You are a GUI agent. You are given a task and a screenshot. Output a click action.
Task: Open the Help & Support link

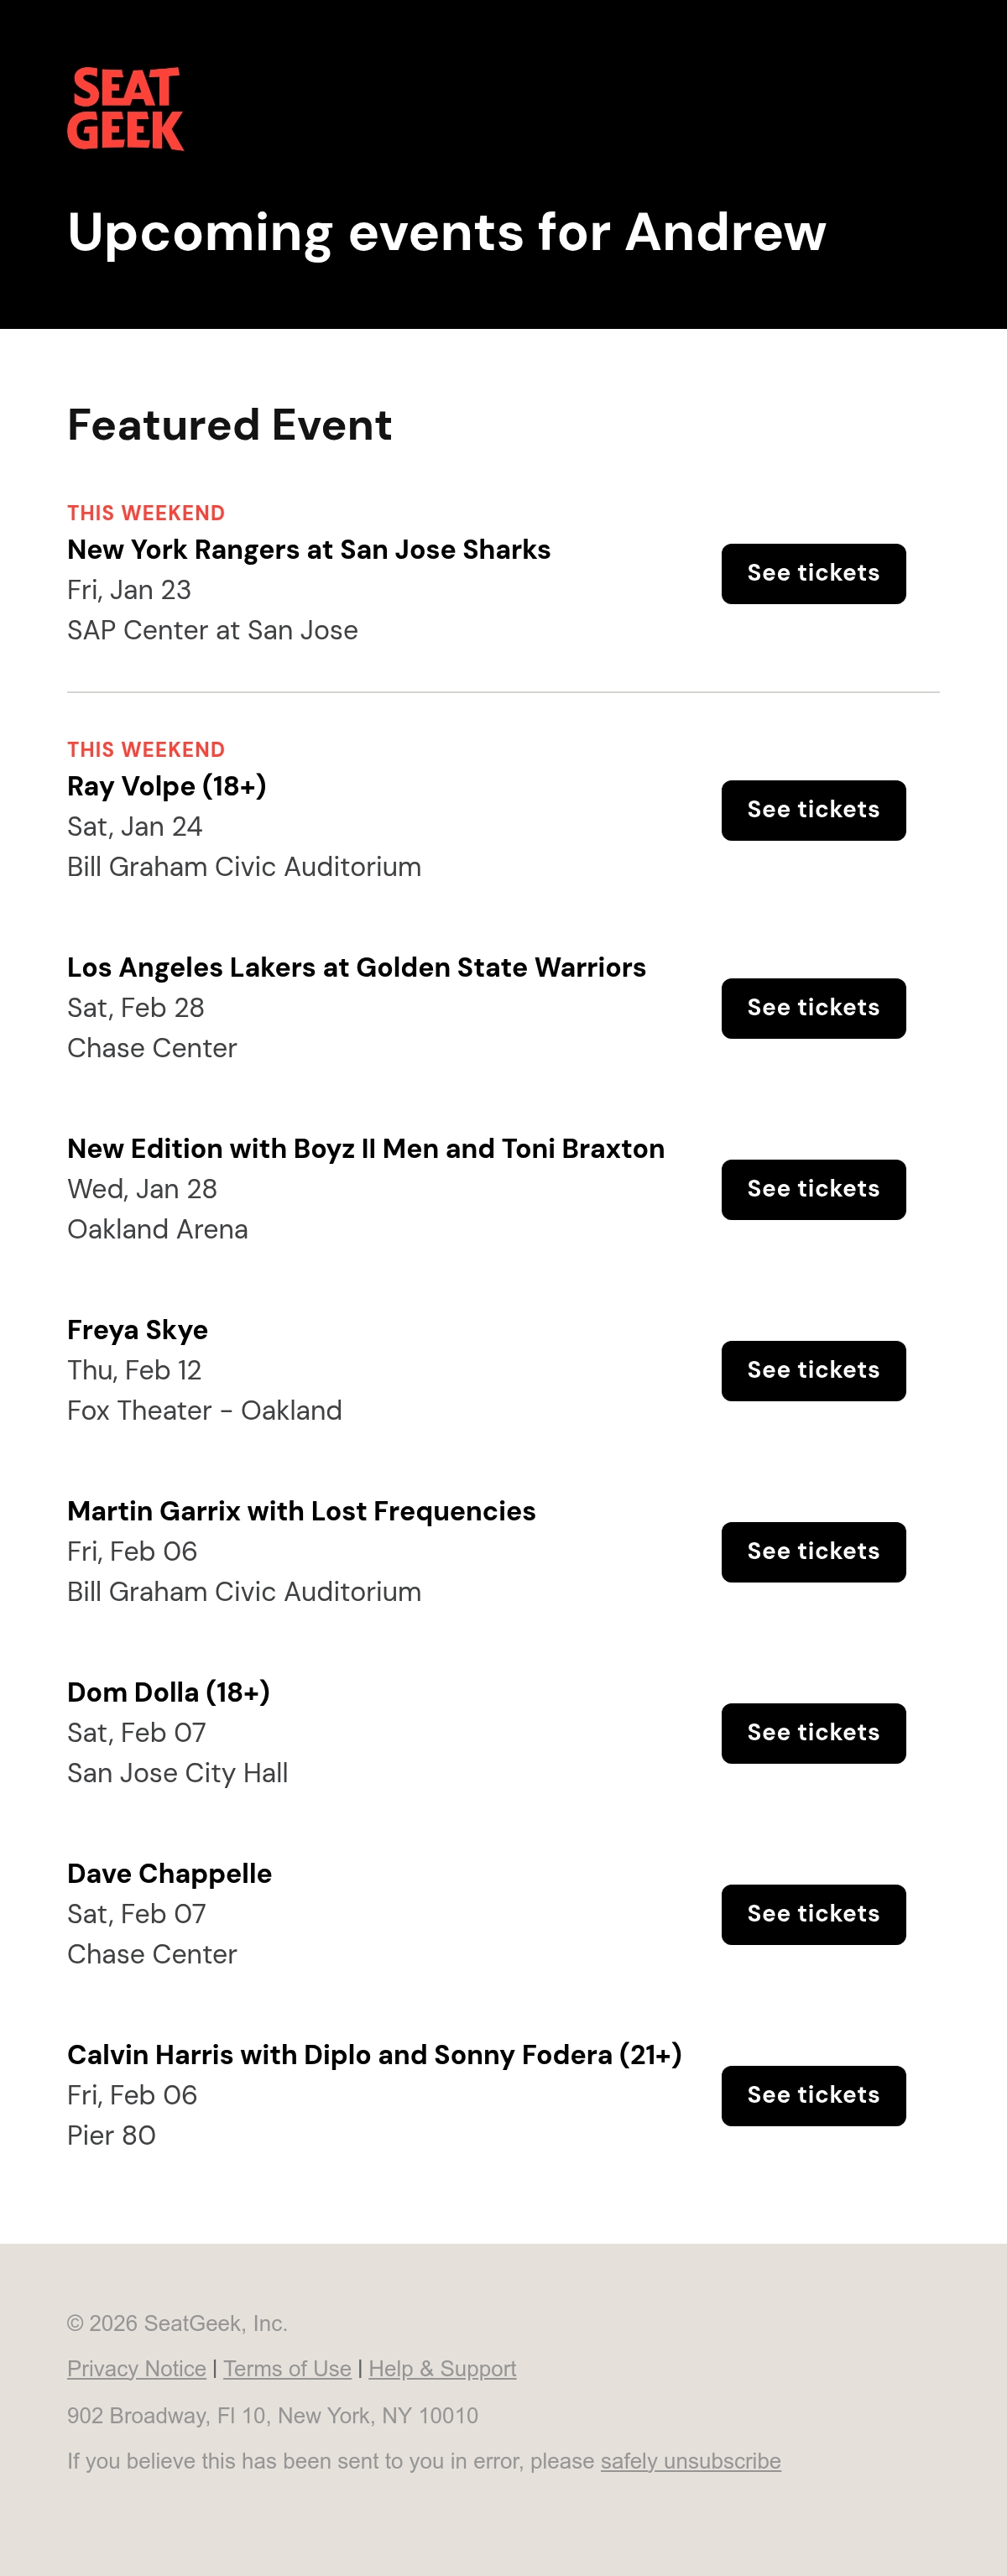(442, 2369)
